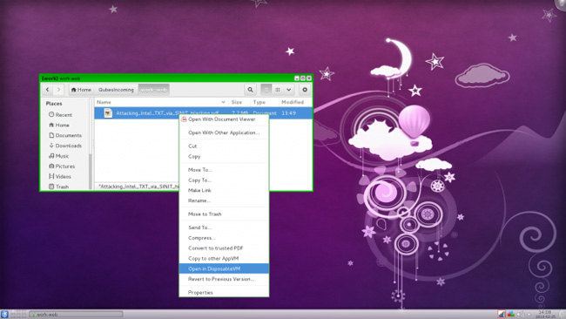Go forward with the right arrow button

point(58,90)
